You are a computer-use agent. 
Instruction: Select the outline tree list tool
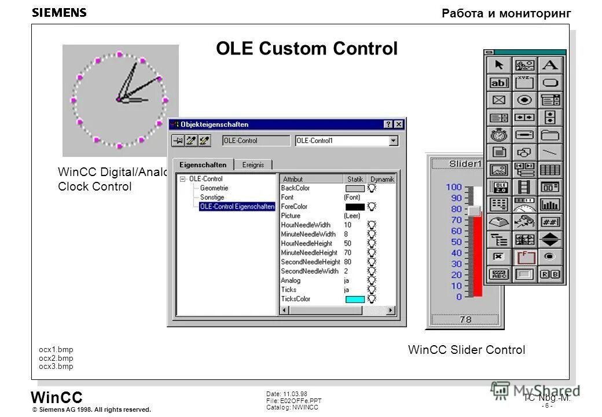[x=499, y=240]
